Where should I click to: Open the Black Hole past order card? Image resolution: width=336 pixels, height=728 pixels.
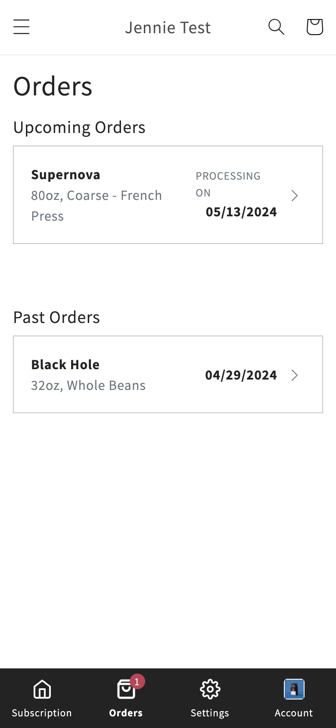point(168,374)
